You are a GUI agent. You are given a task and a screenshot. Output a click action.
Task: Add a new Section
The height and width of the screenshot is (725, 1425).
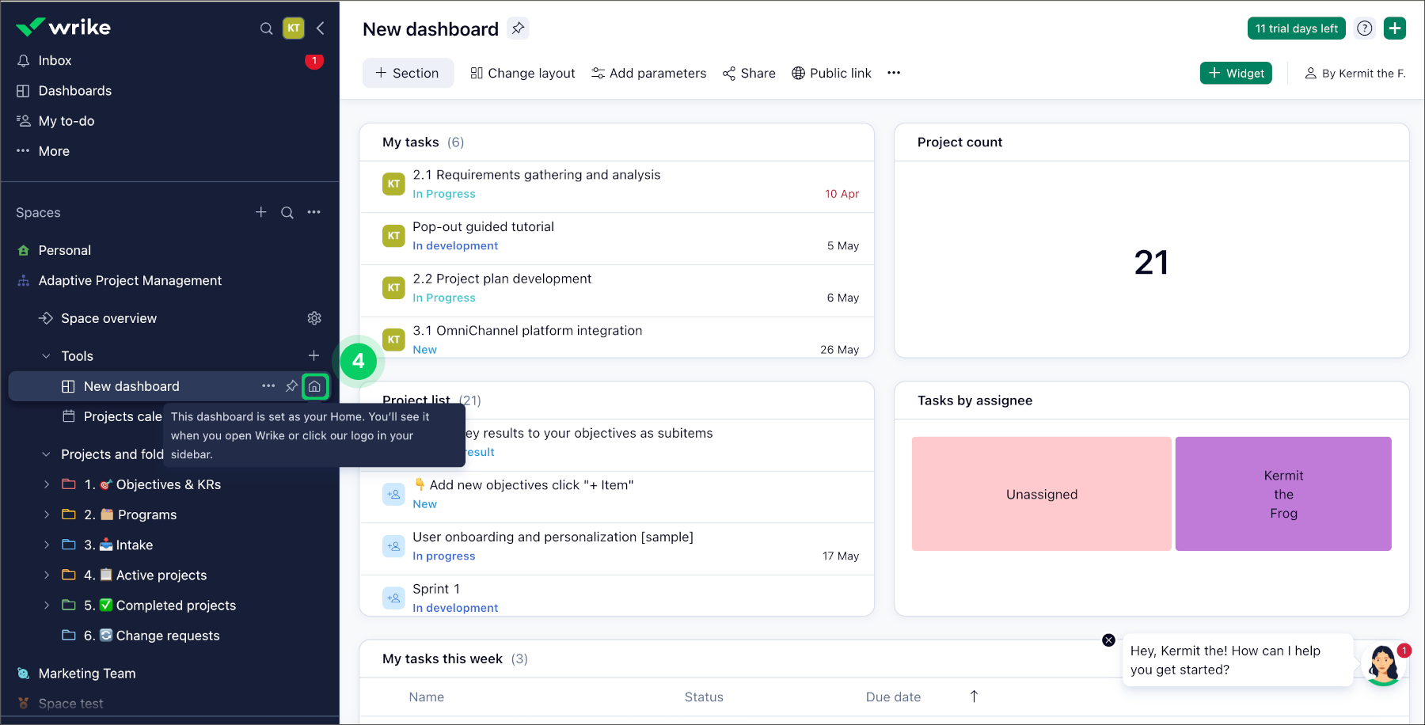point(408,73)
